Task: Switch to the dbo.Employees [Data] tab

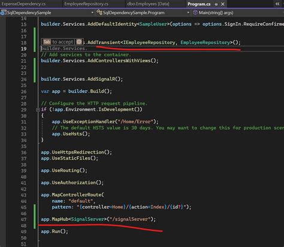Action: pos(148,4)
